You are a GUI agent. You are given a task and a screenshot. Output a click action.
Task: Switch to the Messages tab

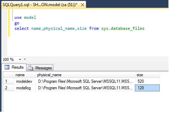click(x=40, y=68)
